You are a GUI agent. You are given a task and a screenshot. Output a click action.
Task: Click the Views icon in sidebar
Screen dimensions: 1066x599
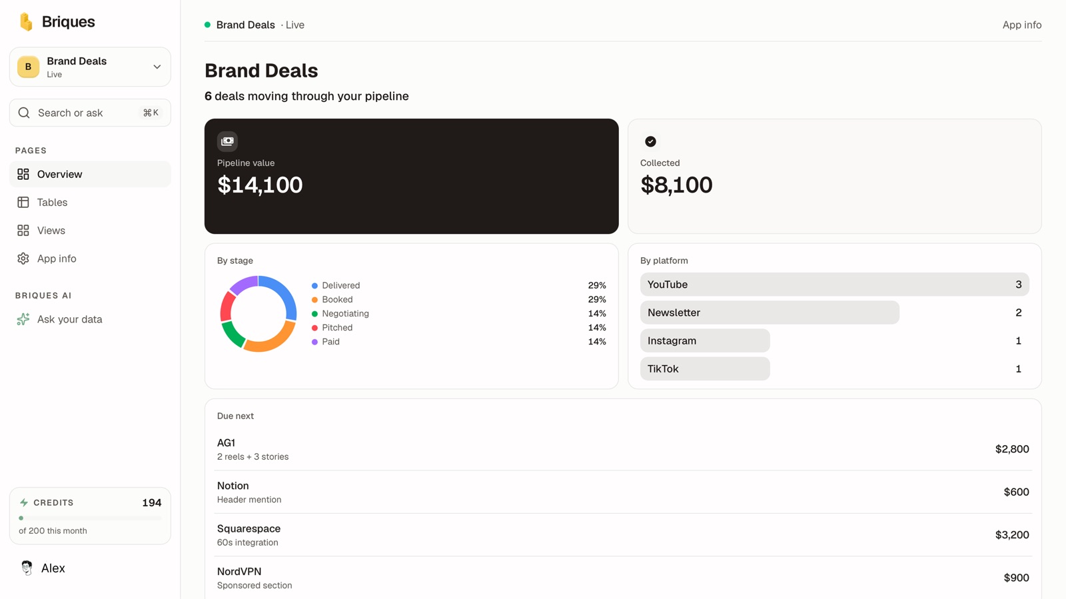tap(23, 231)
